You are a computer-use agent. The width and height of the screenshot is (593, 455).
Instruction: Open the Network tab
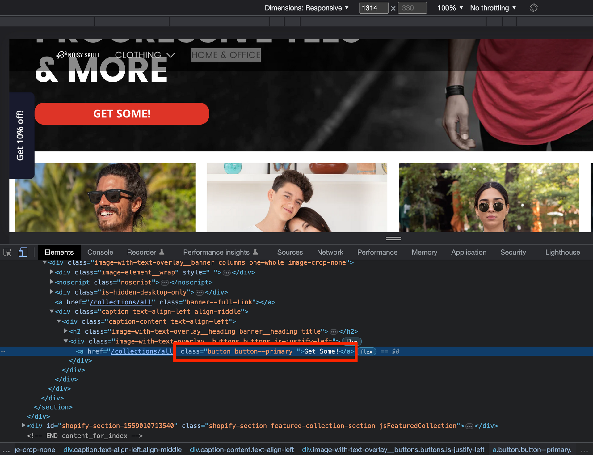pos(330,252)
